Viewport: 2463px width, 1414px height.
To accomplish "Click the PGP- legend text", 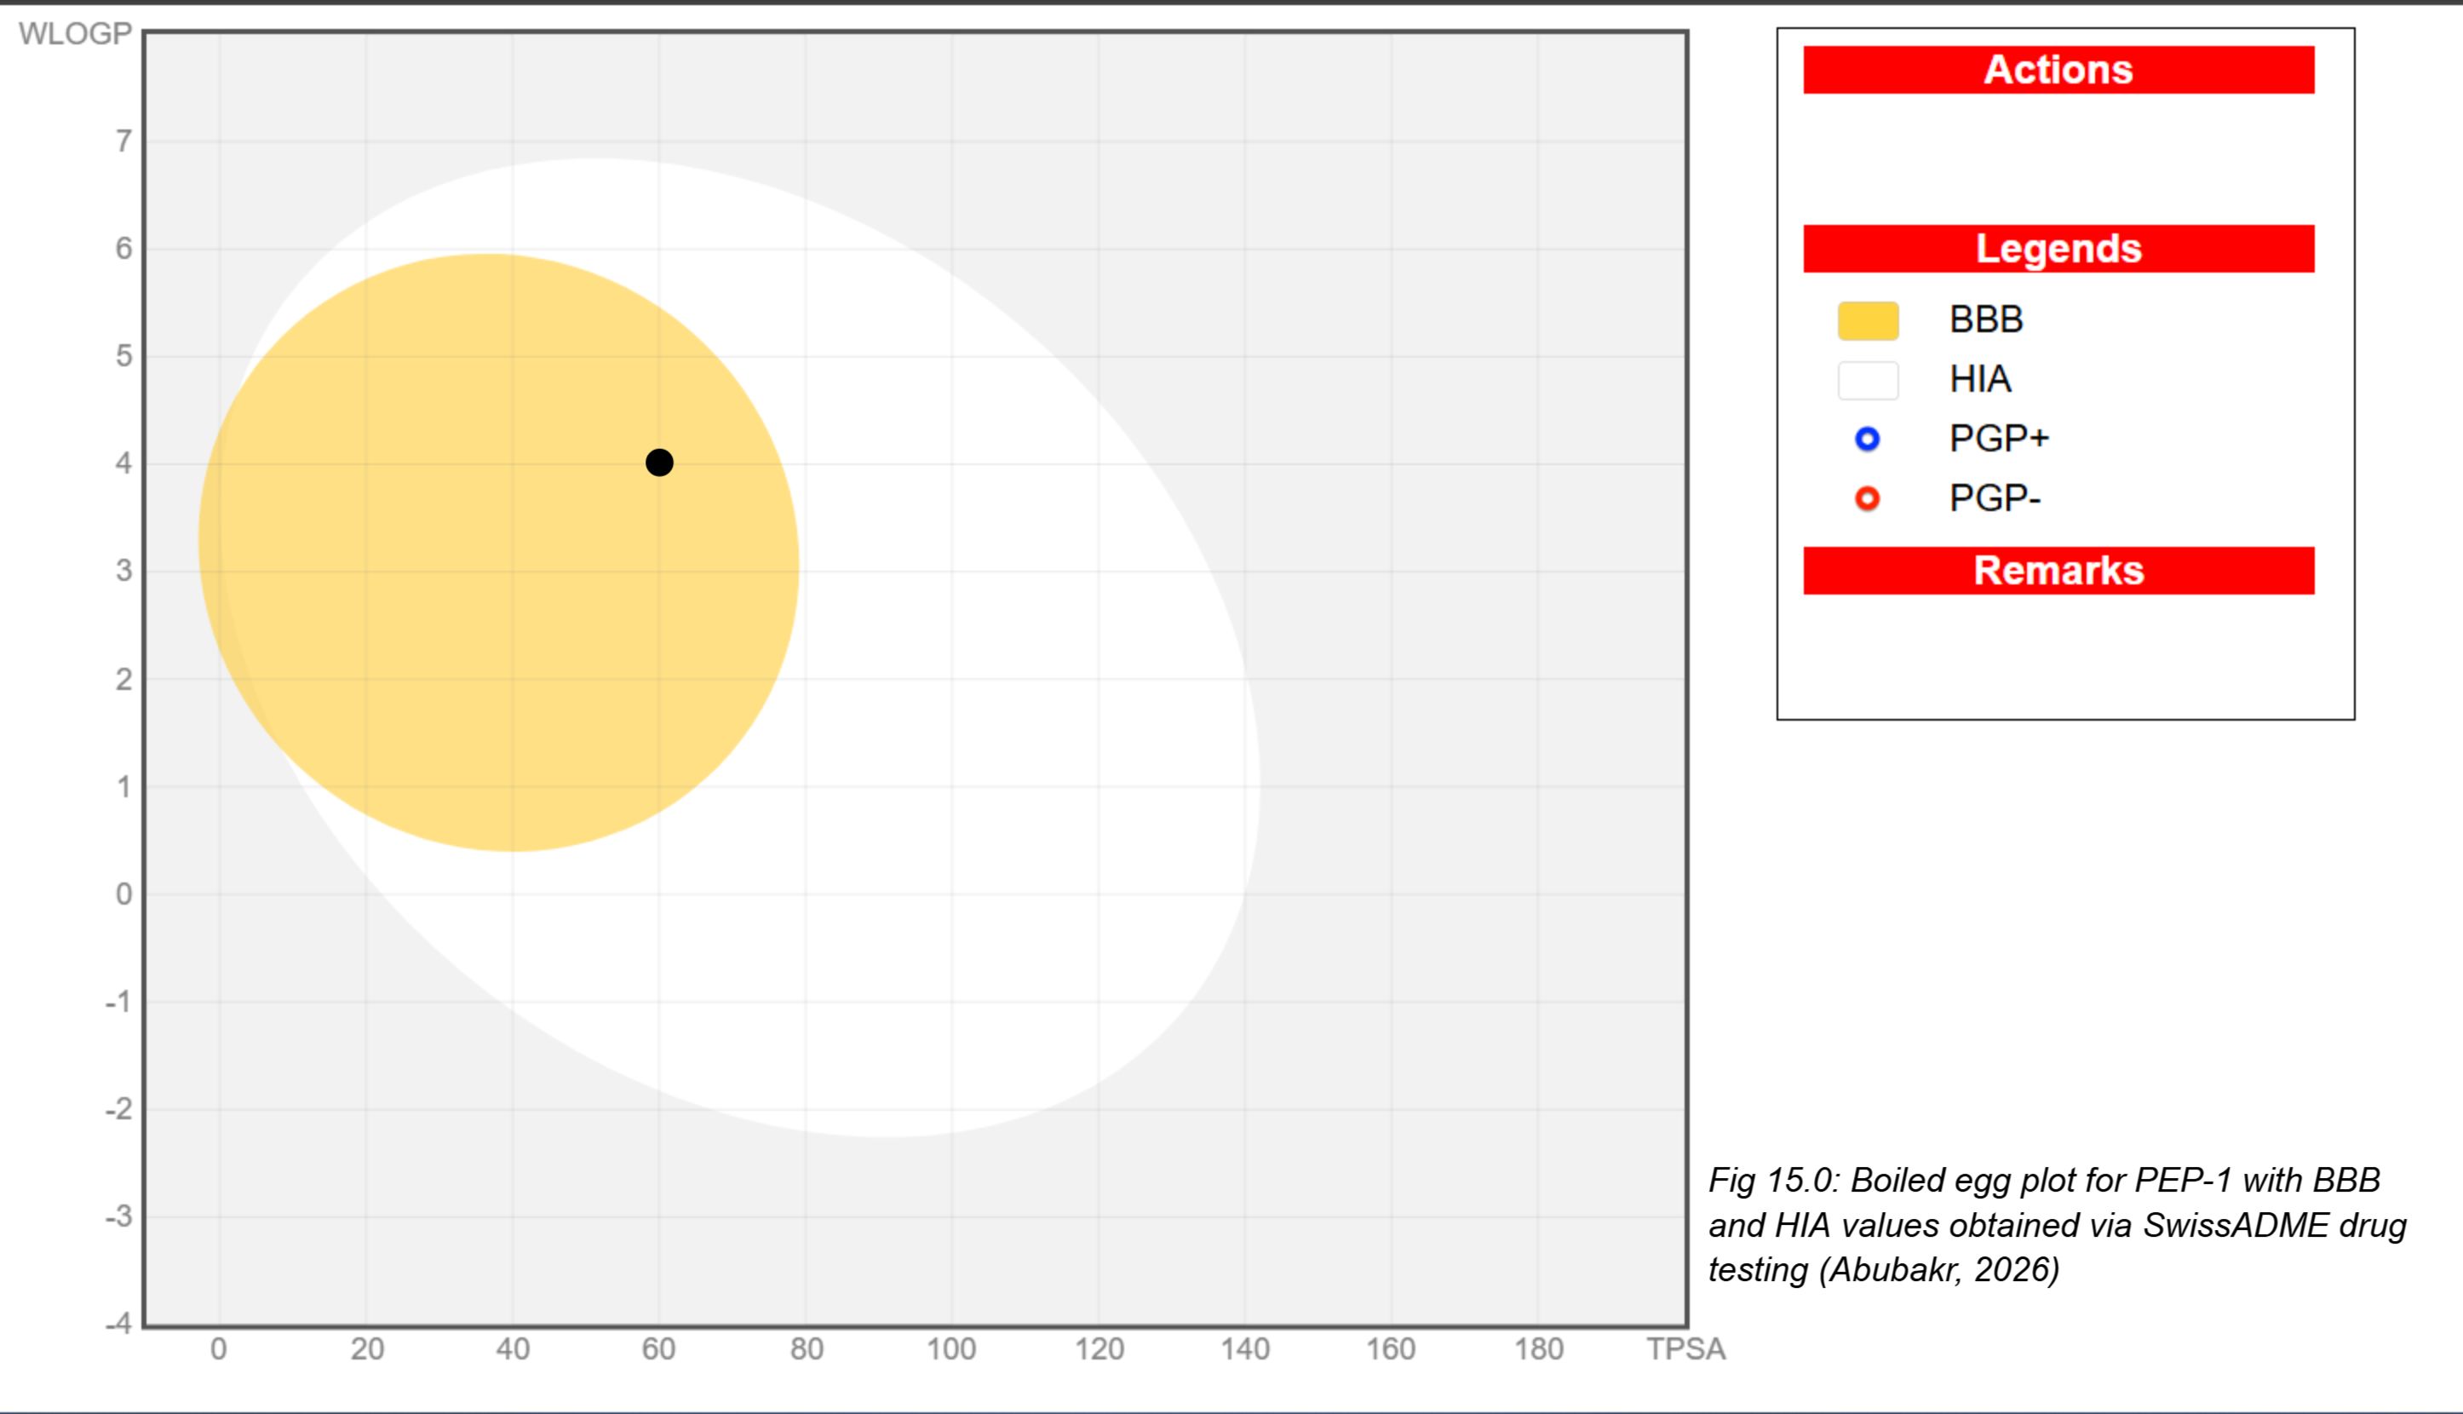I will (1995, 498).
